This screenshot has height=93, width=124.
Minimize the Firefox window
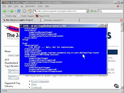[x=115, y=2]
